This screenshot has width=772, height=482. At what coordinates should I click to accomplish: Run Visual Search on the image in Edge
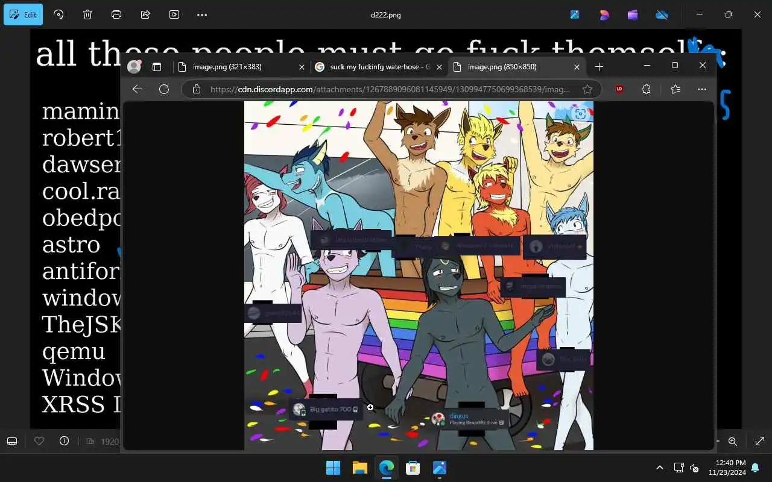click(580, 113)
